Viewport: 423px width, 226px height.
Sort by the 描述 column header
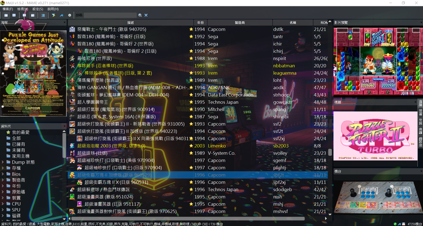[x=131, y=23]
